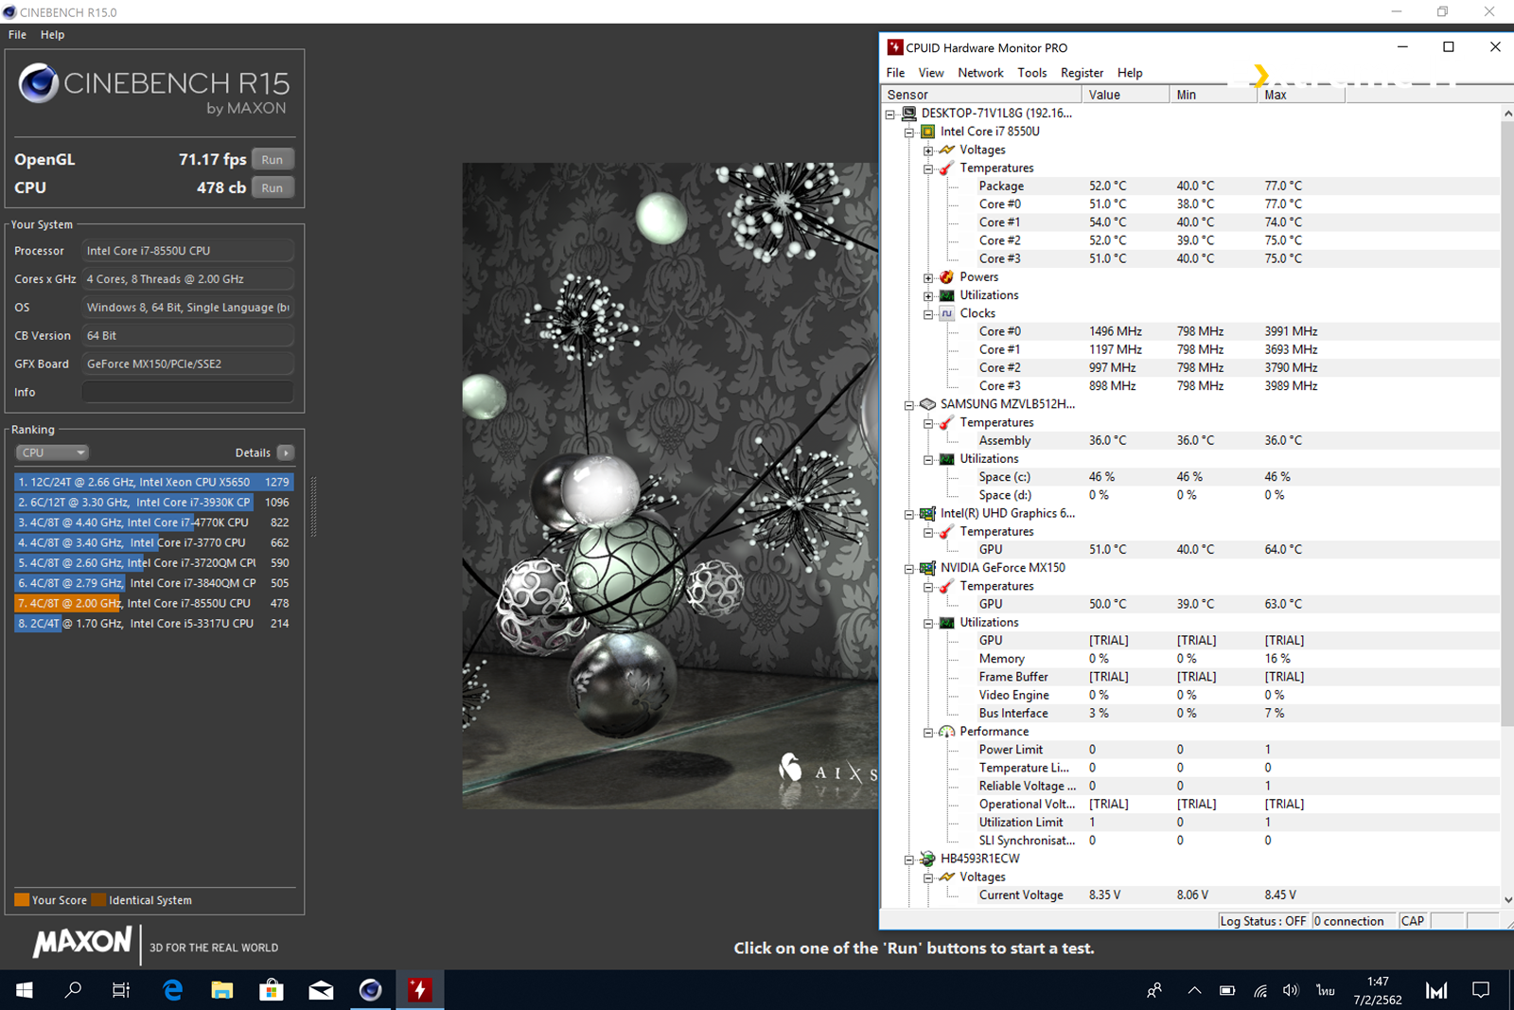Viewport: 1514px width, 1010px height.
Task: Click the HB4593R1ECW battery icon
Action: coord(928,859)
